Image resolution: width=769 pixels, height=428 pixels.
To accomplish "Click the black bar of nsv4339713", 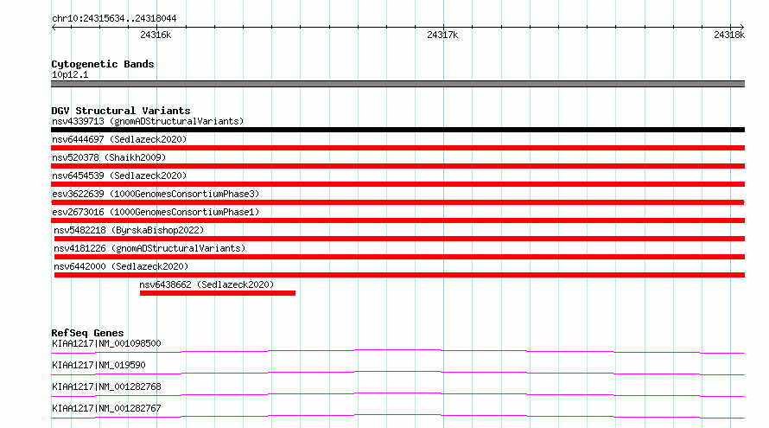I will (x=397, y=130).
